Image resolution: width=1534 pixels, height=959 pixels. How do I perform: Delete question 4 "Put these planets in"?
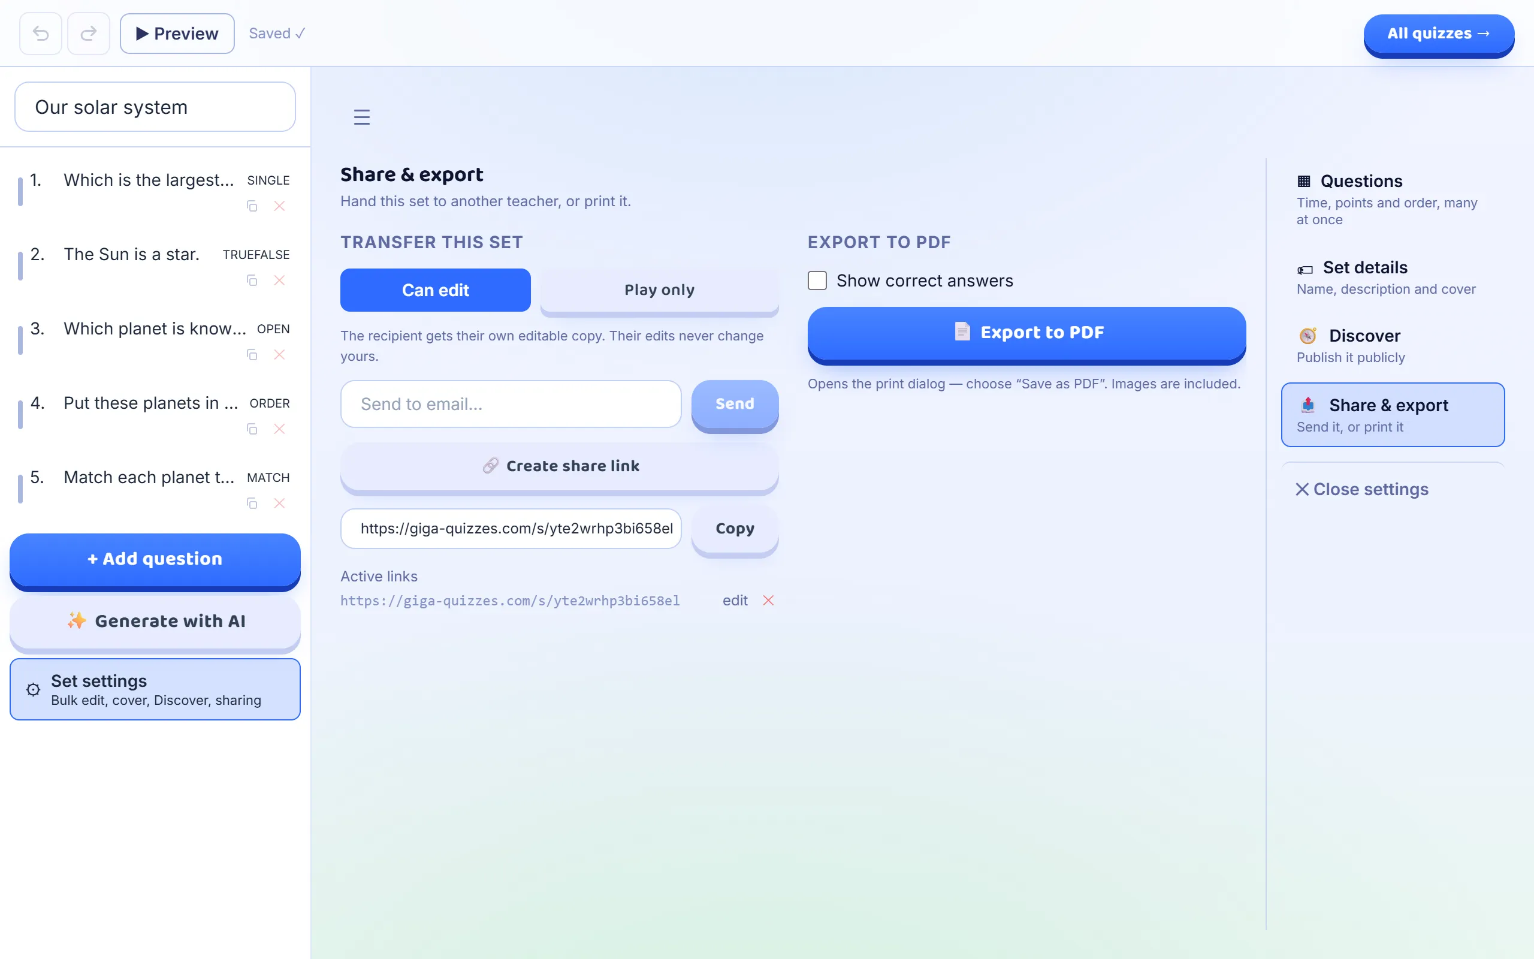coord(280,429)
